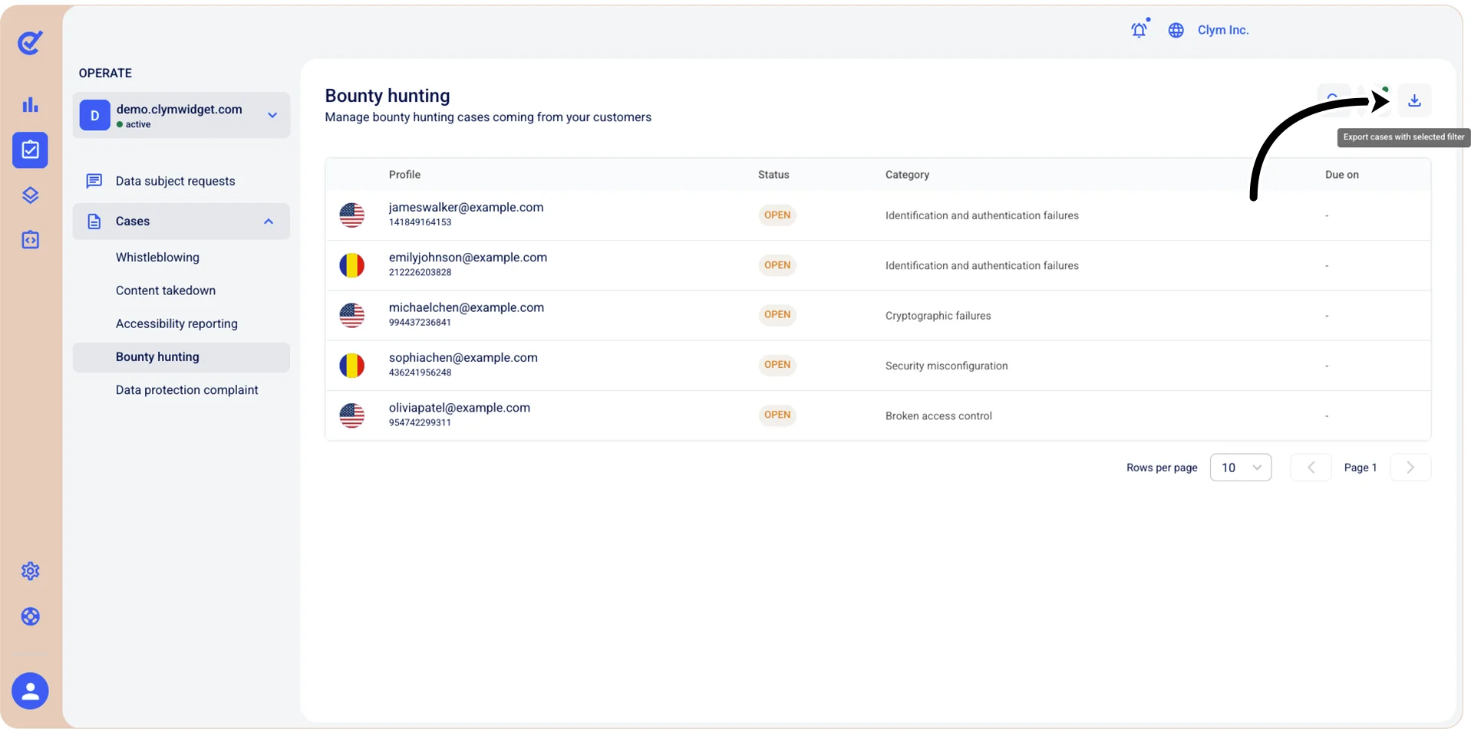This screenshot has width=1471, height=732.
Task: Select the Operate checklist icon
Action: point(30,149)
